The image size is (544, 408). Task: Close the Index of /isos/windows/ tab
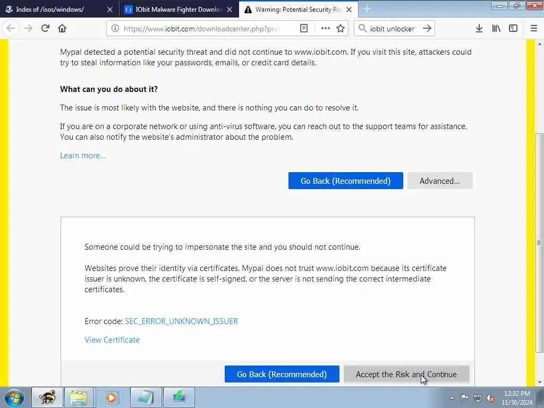click(110, 10)
